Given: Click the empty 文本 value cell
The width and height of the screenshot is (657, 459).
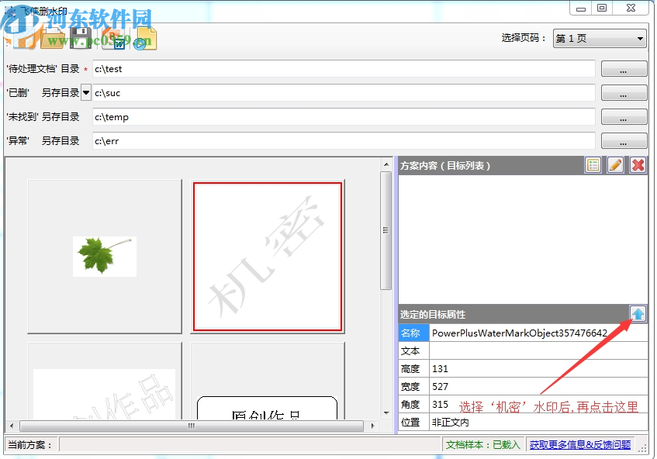Looking at the screenshot, I should tap(538, 351).
